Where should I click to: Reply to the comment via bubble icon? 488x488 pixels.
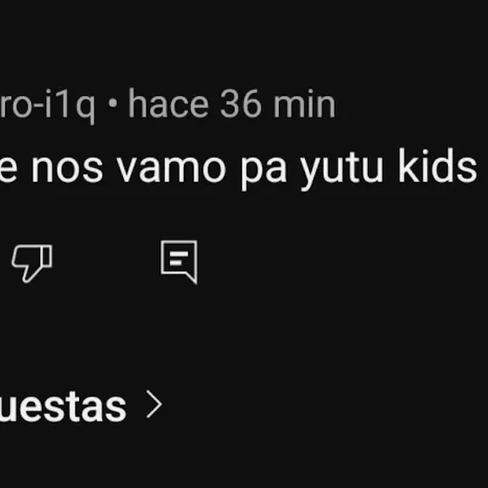click(179, 262)
